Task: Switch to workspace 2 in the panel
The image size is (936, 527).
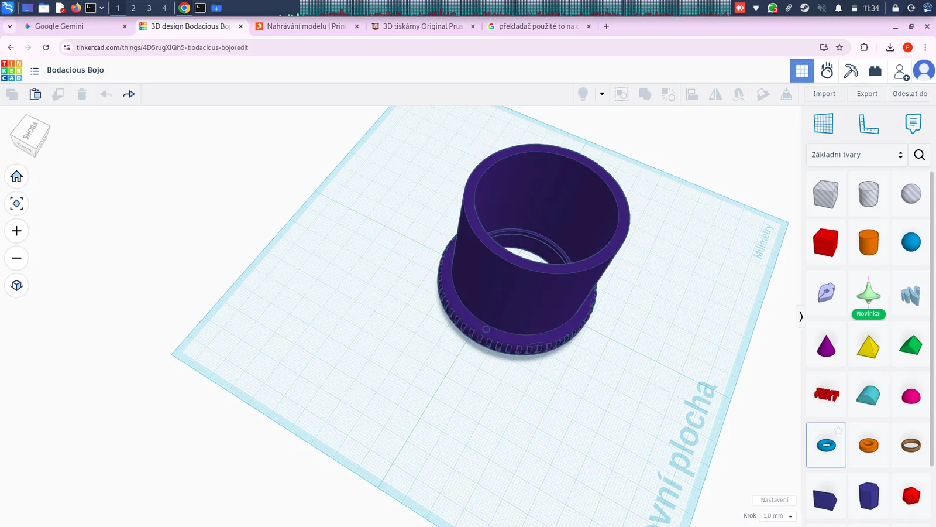Action: pyautogui.click(x=133, y=8)
